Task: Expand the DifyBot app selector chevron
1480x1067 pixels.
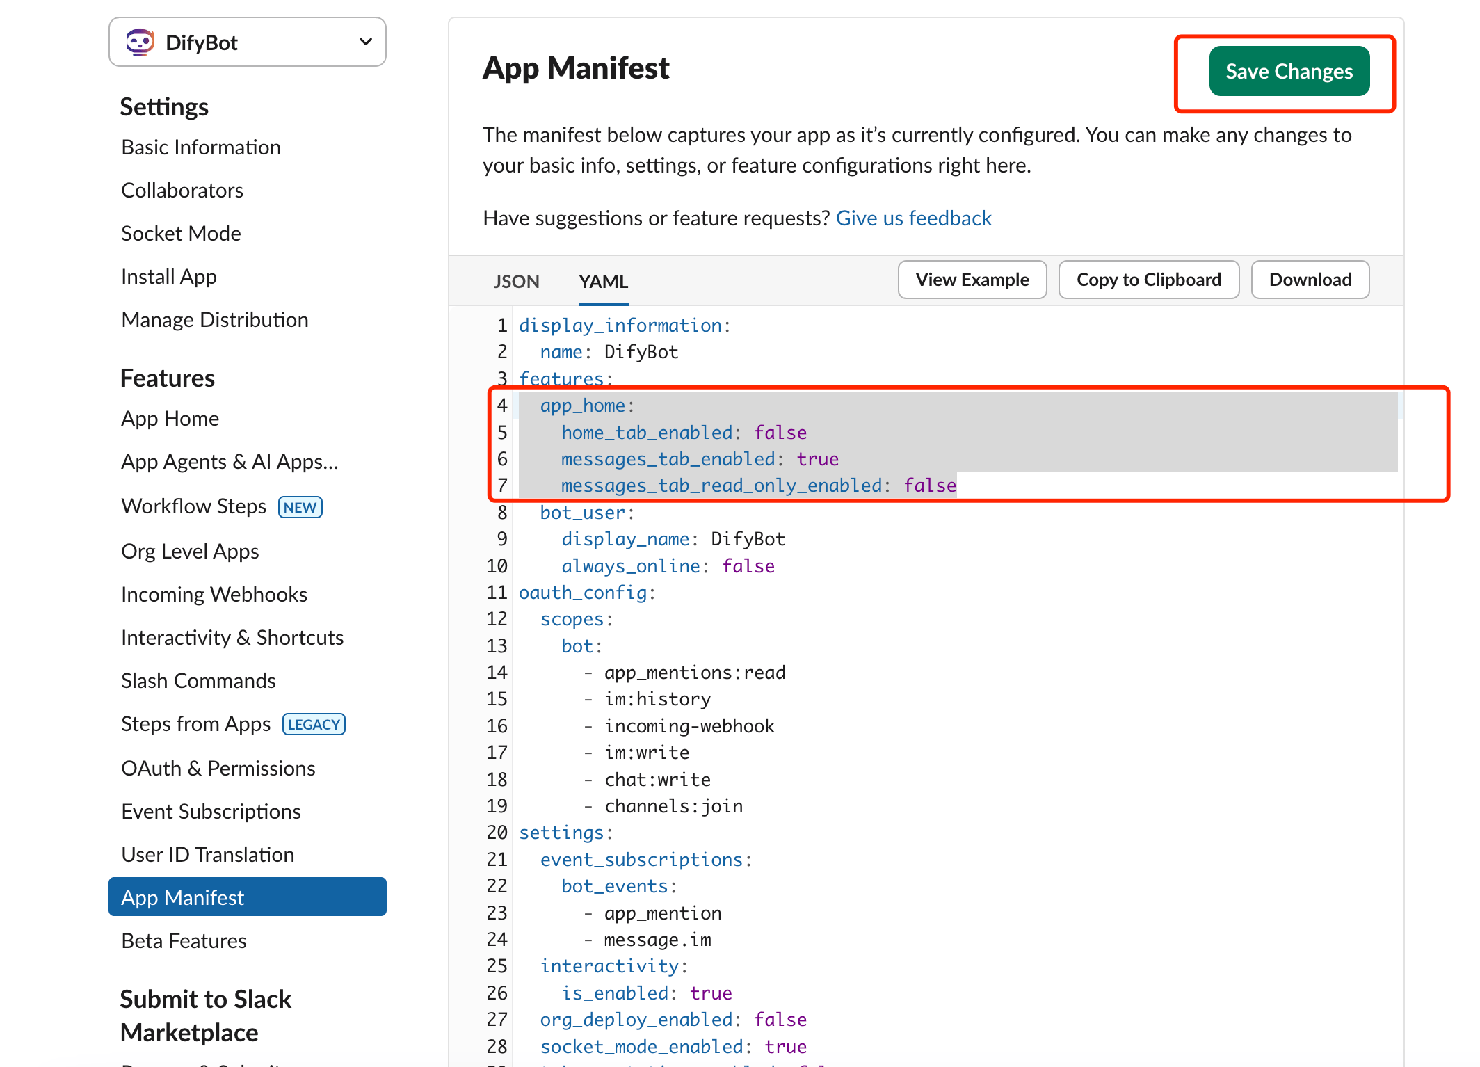Action: point(365,42)
